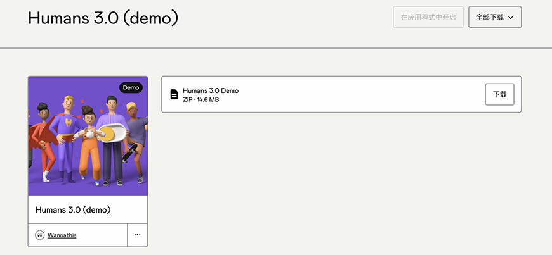Viewport: 552px width, 255px height.
Task: Click the skateboard in the preview image
Action: click(129, 153)
